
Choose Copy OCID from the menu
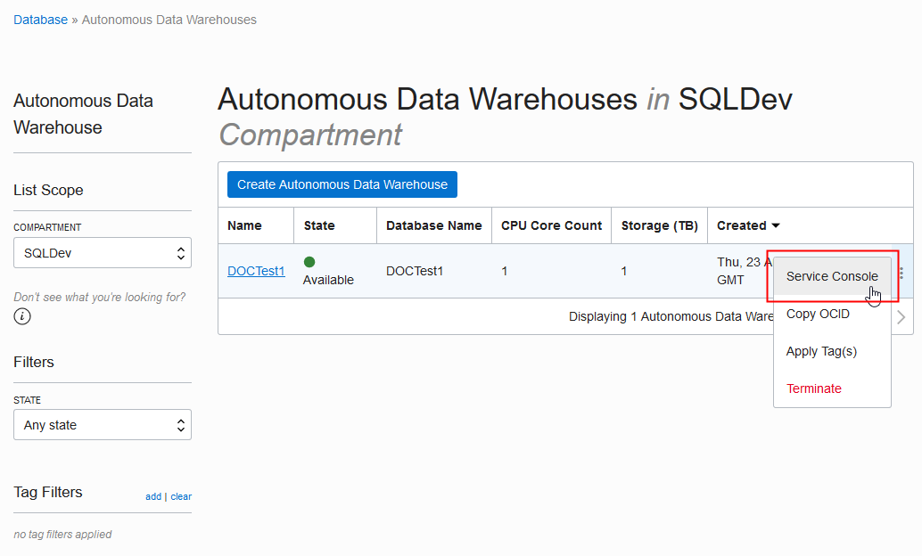coord(818,314)
